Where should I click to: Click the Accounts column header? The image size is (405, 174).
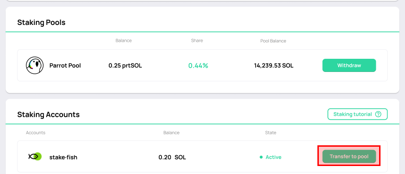coord(36,133)
